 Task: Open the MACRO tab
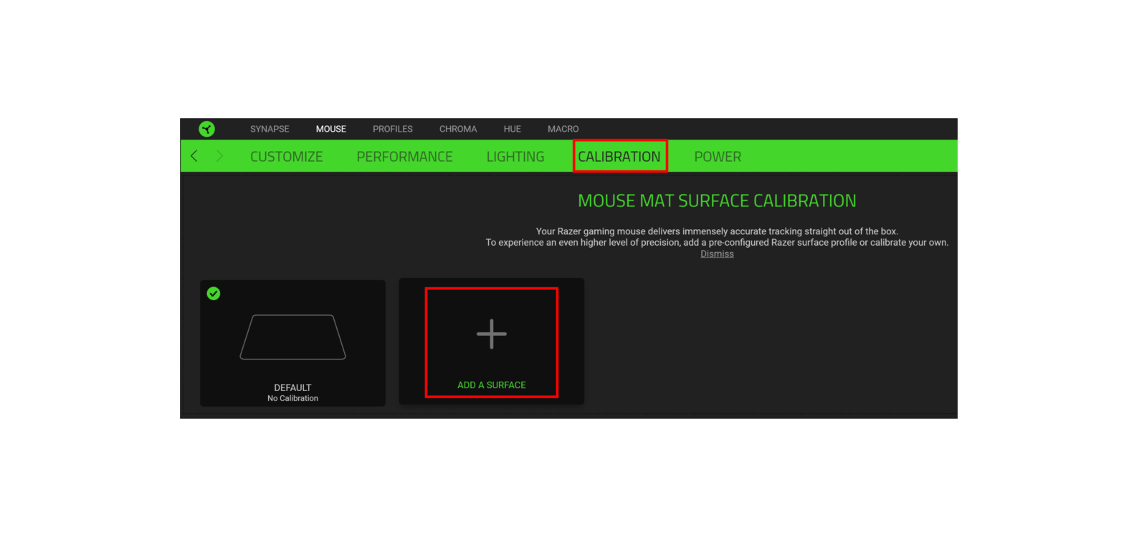563,129
